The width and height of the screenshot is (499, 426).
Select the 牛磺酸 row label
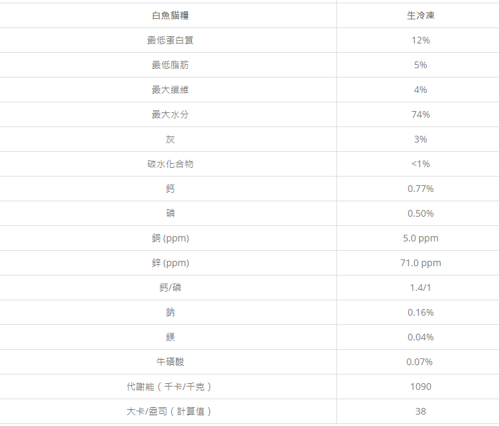(x=170, y=362)
